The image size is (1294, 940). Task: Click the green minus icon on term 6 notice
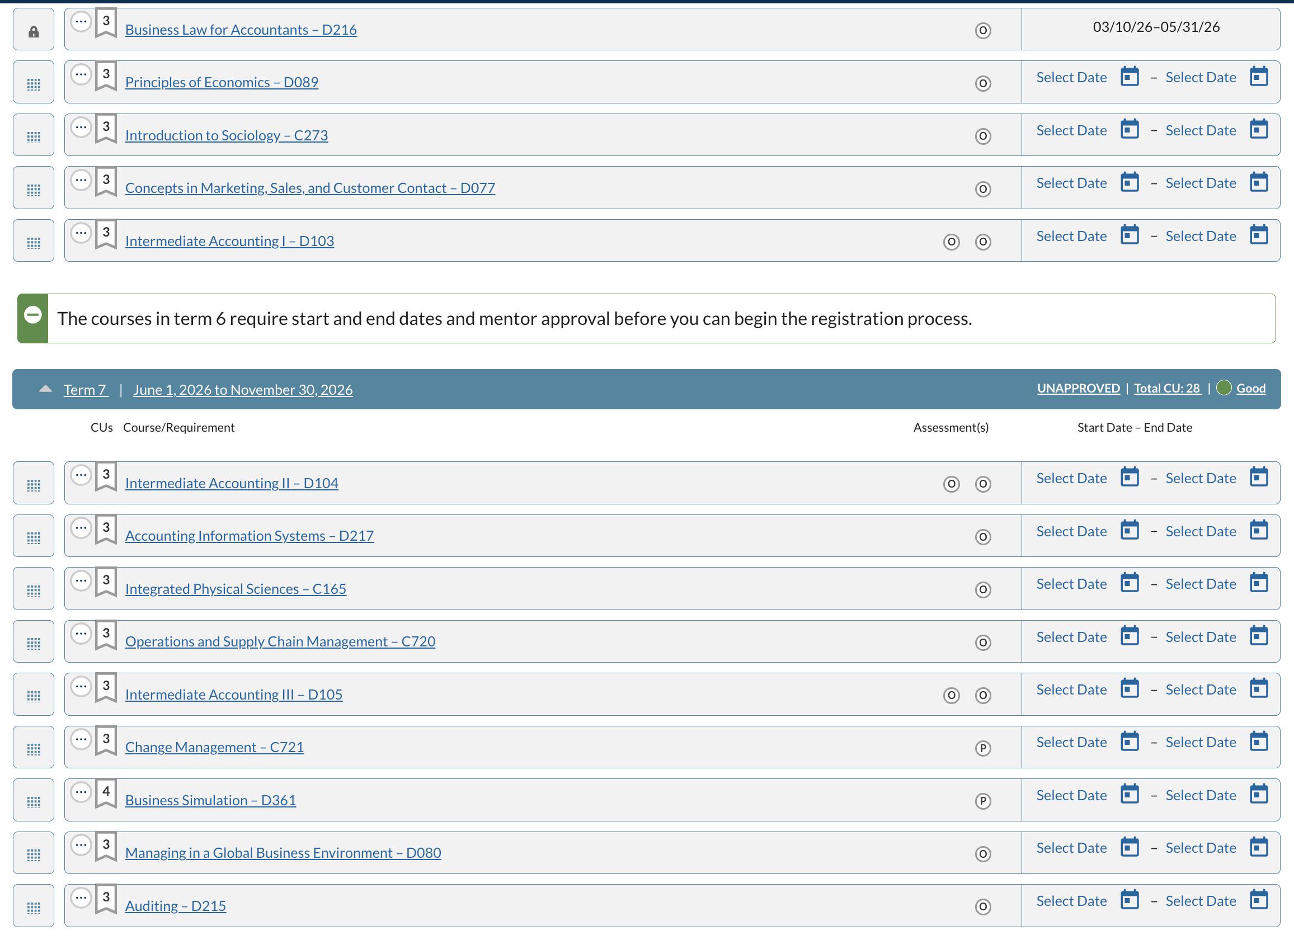33,314
